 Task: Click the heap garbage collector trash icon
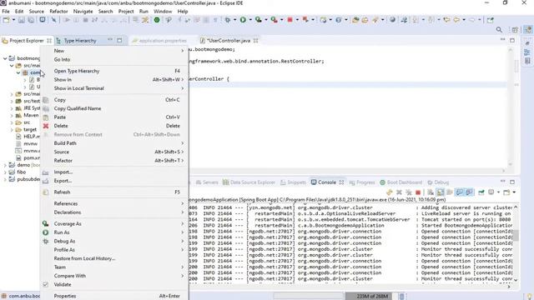tap(401, 297)
